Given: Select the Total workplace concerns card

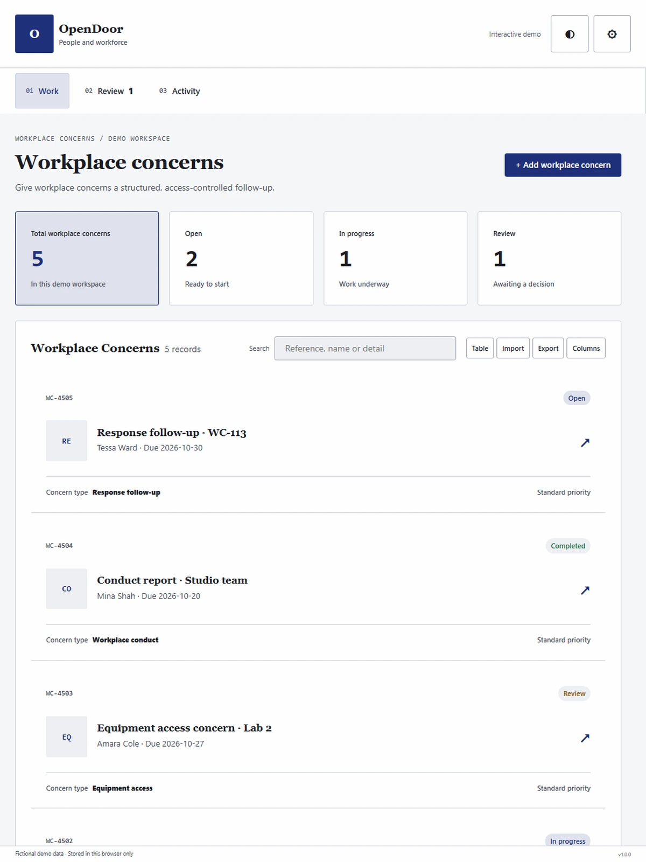Looking at the screenshot, I should click(87, 259).
